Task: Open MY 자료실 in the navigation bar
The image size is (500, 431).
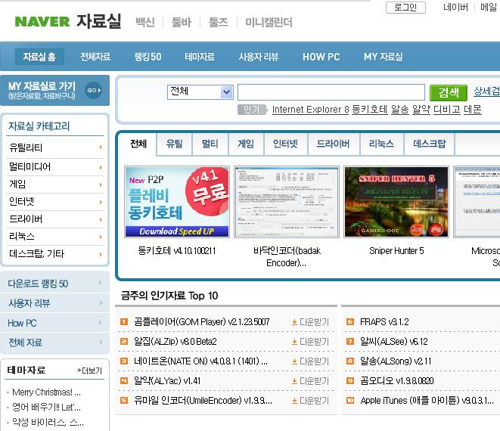Action: tap(383, 57)
